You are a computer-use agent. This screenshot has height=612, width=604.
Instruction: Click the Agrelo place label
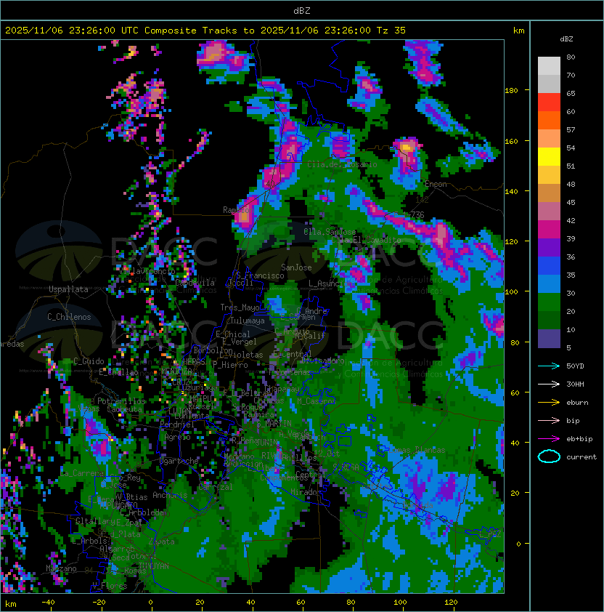[x=177, y=437]
